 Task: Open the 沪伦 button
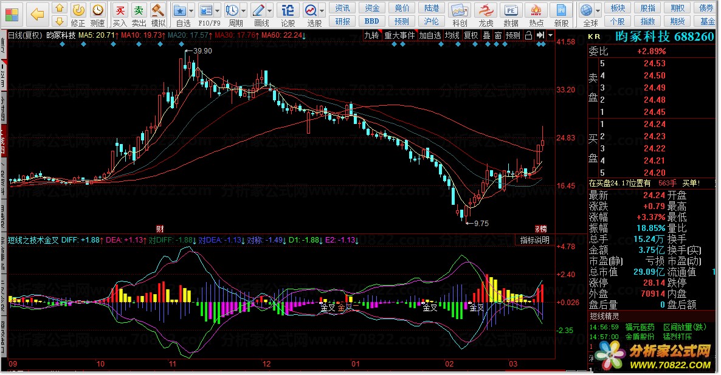click(x=431, y=21)
